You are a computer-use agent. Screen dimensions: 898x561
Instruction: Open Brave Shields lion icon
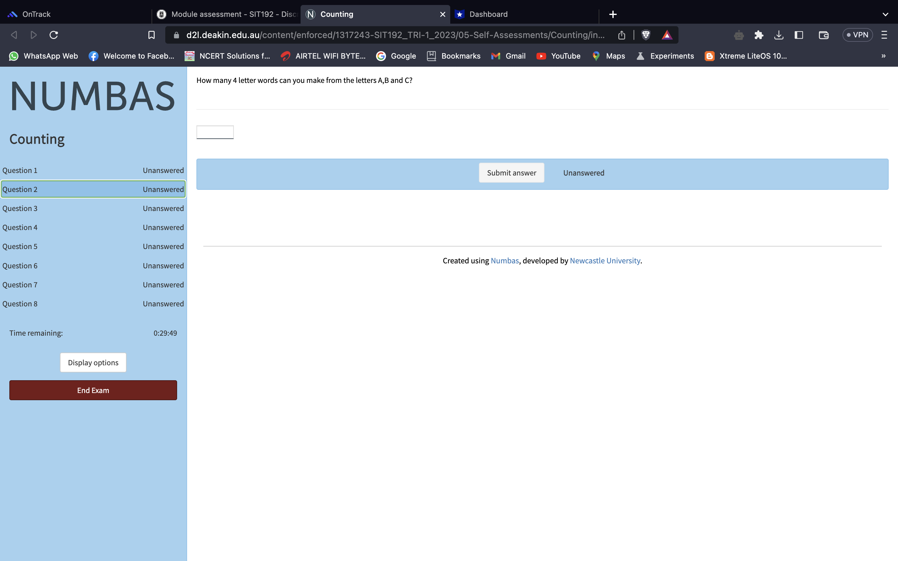(646, 35)
